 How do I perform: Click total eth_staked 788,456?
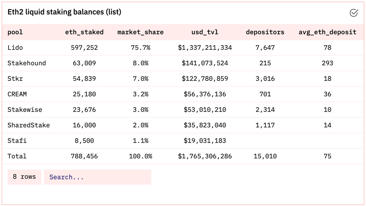click(x=84, y=156)
